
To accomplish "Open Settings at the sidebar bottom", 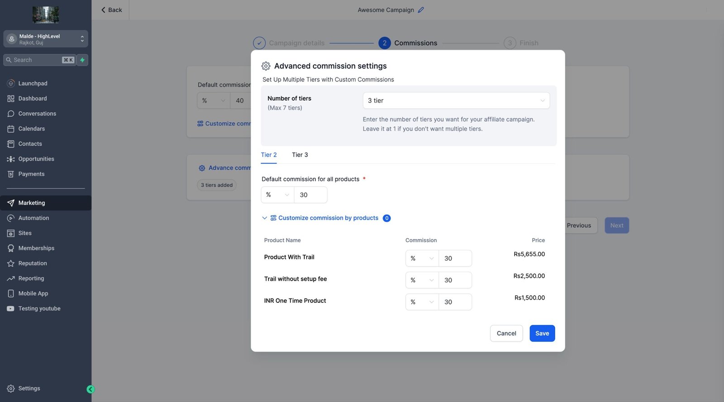I will click(29, 388).
